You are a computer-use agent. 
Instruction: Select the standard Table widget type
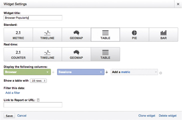(105, 34)
